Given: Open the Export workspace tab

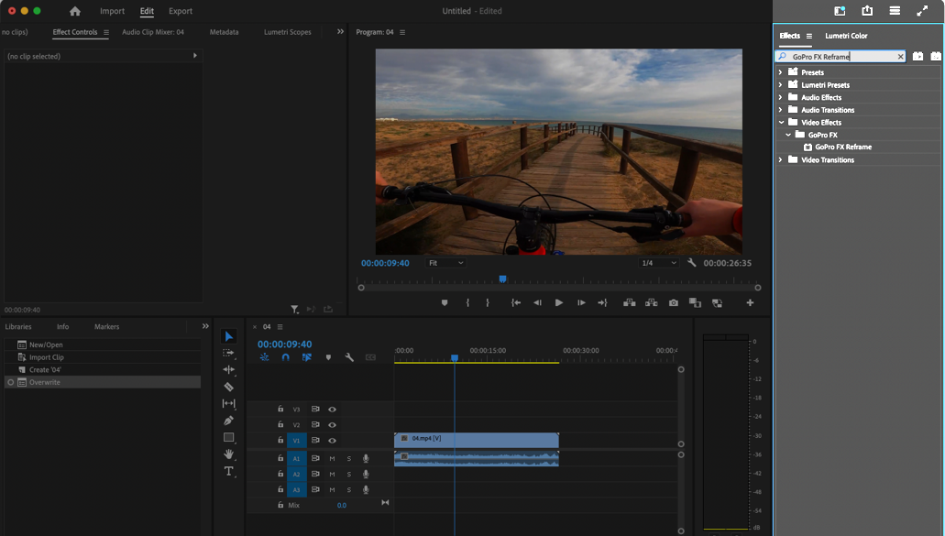Looking at the screenshot, I should point(181,11).
